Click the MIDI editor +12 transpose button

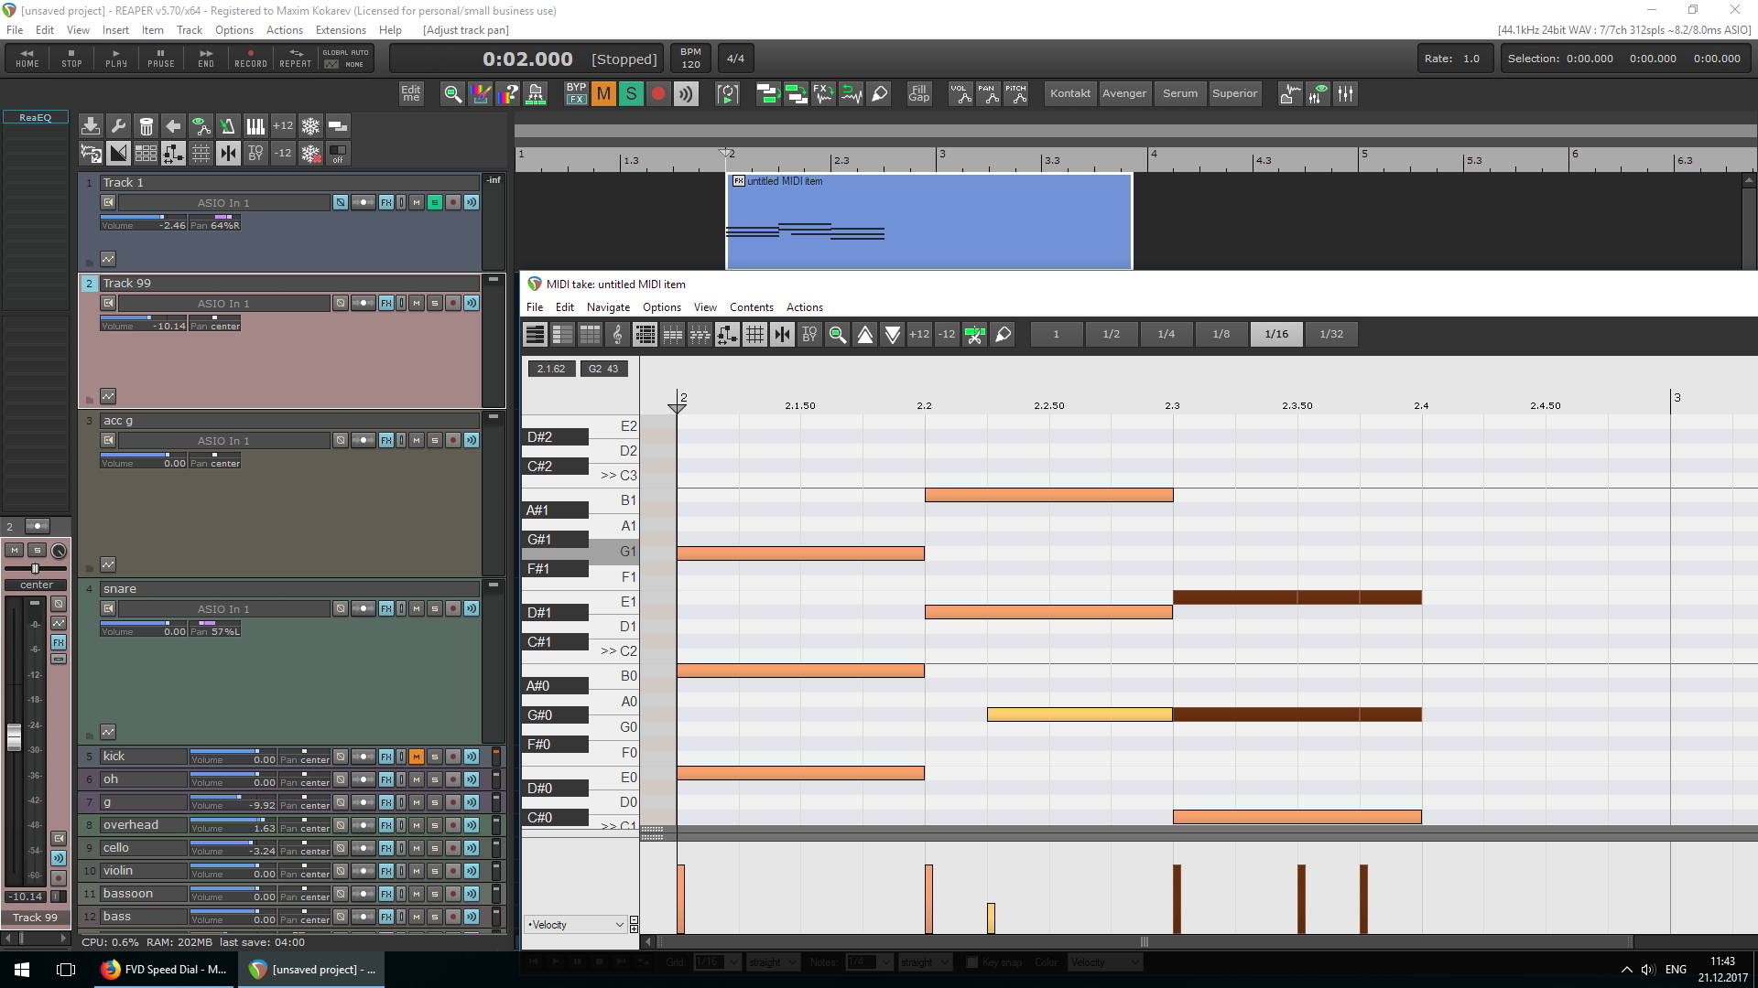click(x=919, y=335)
